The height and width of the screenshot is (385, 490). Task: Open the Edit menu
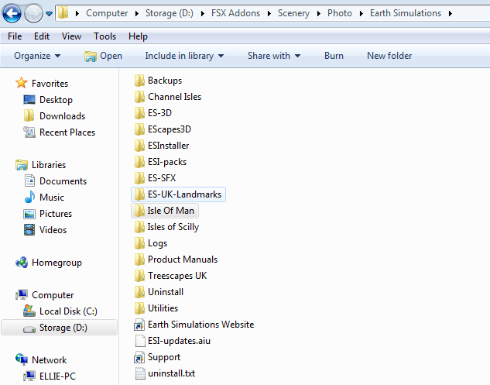(42, 36)
